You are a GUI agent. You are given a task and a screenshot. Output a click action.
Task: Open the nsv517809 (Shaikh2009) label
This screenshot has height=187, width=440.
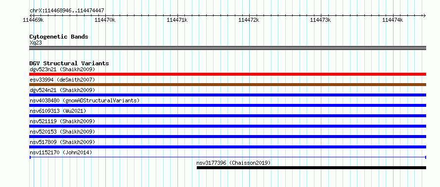click(x=62, y=142)
